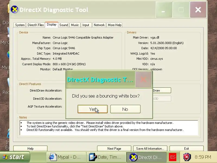Screen dimensions: 217x163
Task: Close the DirectX Diagnostic dialog popup
Action: (x=143, y=79)
